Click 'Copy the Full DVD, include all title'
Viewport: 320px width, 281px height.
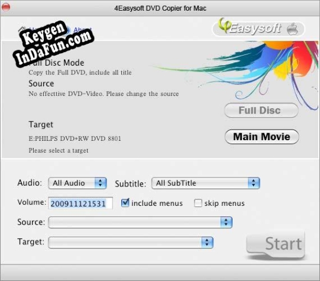tap(80, 72)
